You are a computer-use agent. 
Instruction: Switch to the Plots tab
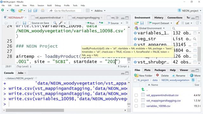click(147, 70)
